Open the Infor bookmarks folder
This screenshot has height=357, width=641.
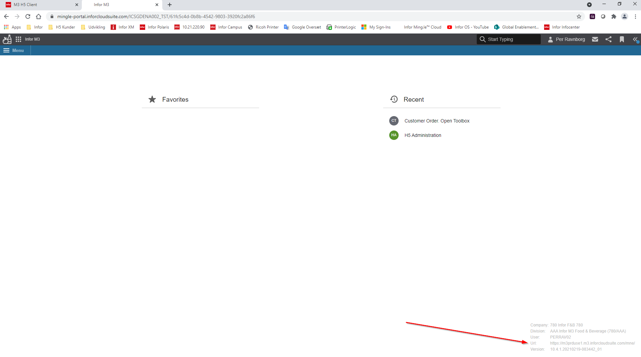coord(35,27)
